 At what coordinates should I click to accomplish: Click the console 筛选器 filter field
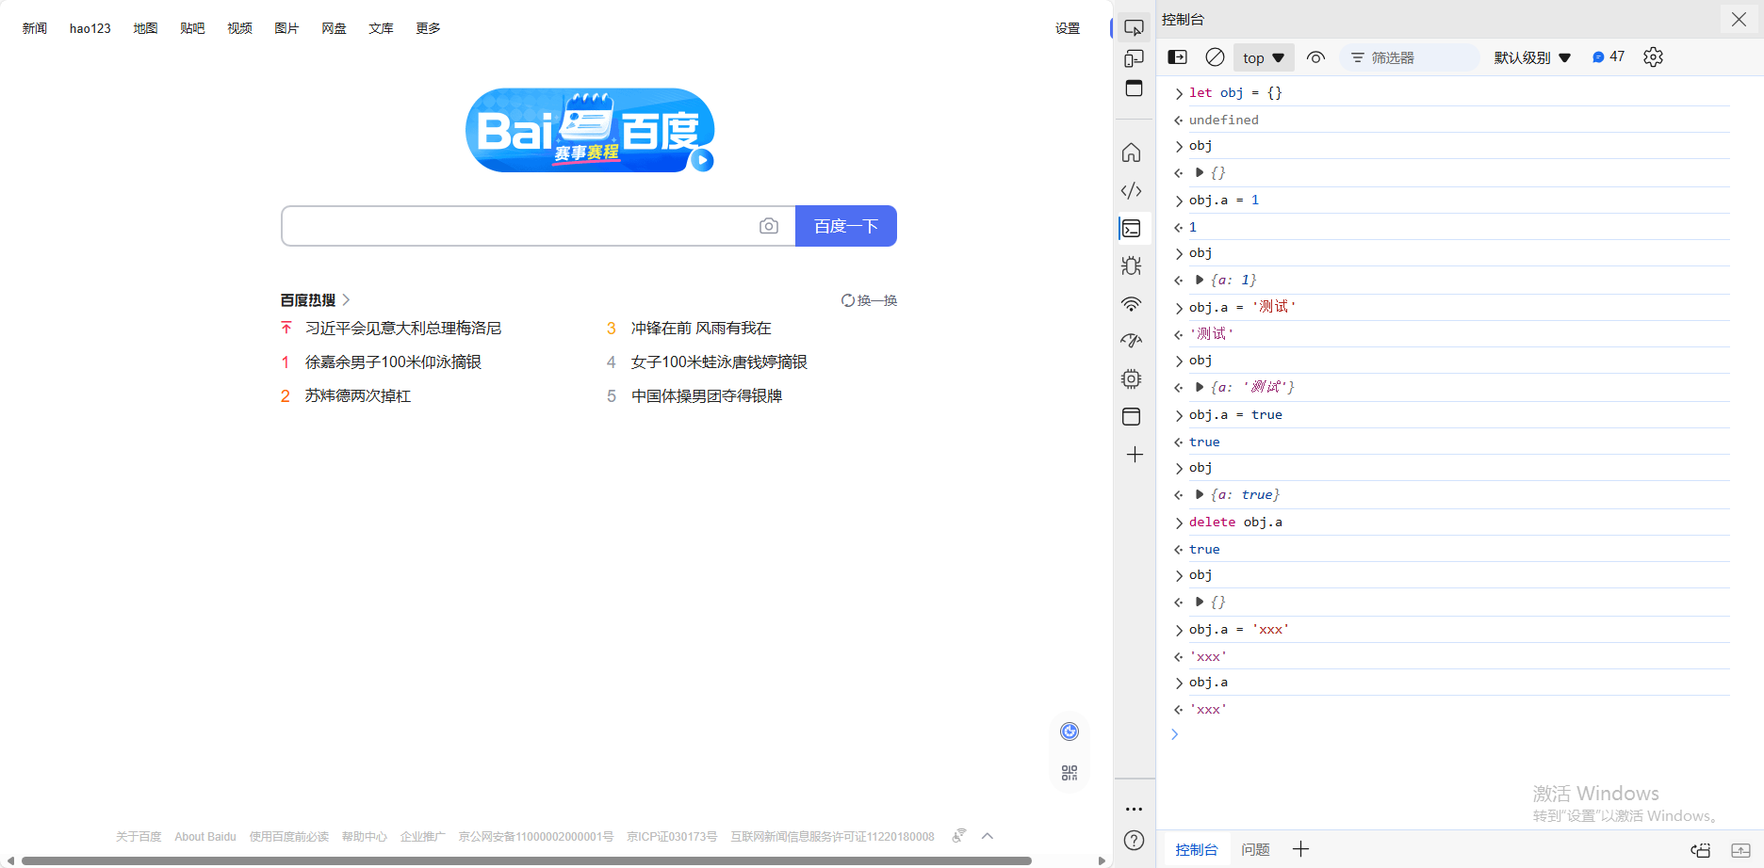click(1410, 57)
